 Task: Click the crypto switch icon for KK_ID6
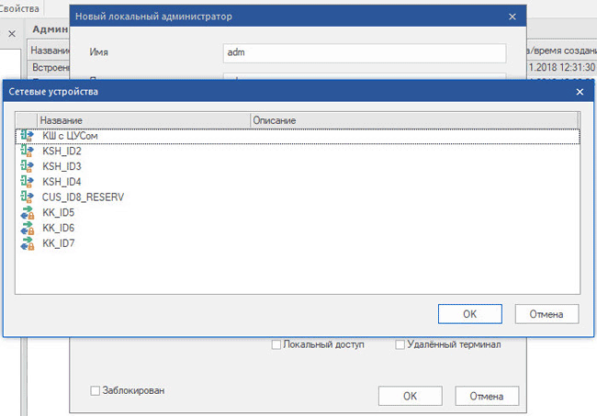tap(27, 228)
